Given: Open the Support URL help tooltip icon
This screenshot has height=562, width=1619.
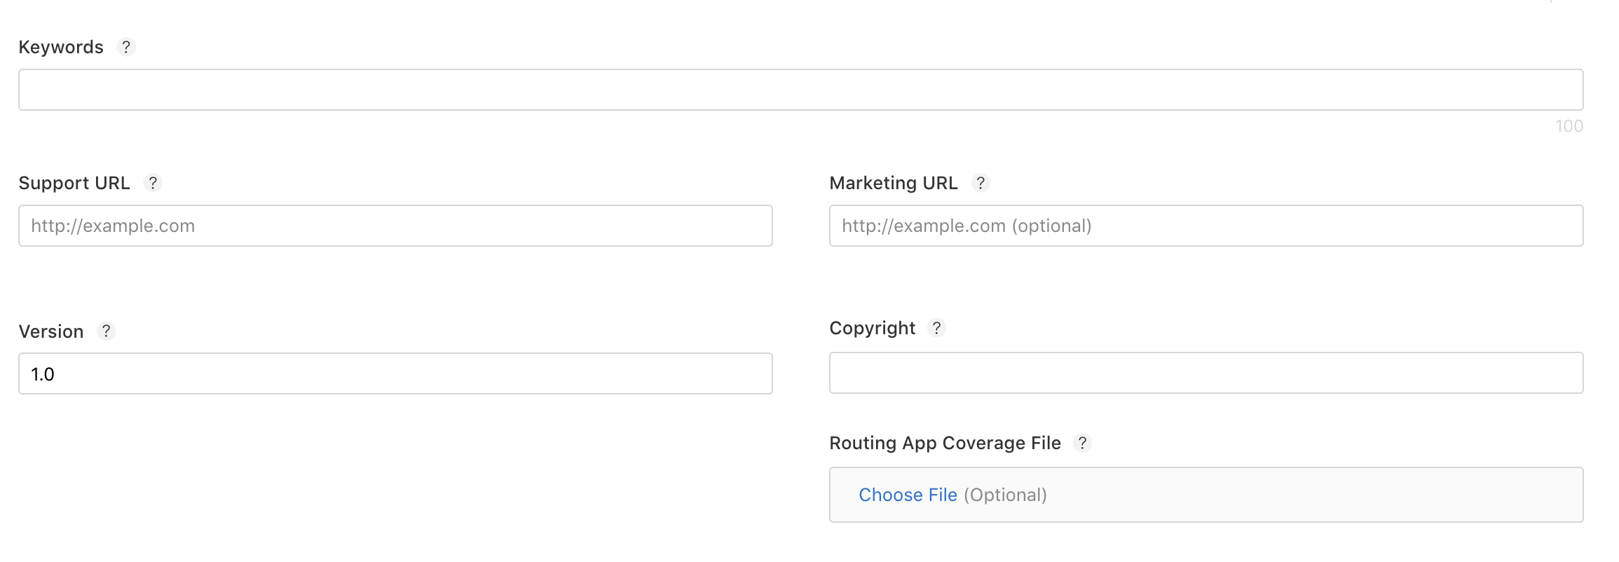Looking at the screenshot, I should (x=153, y=183).
